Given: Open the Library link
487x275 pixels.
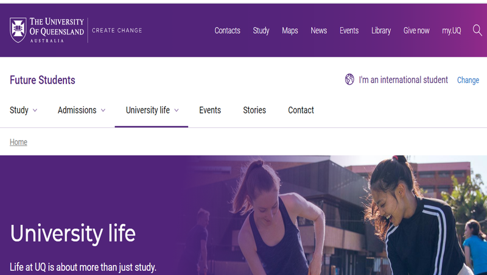Looking at the screenshot, I should pos(381,30).
